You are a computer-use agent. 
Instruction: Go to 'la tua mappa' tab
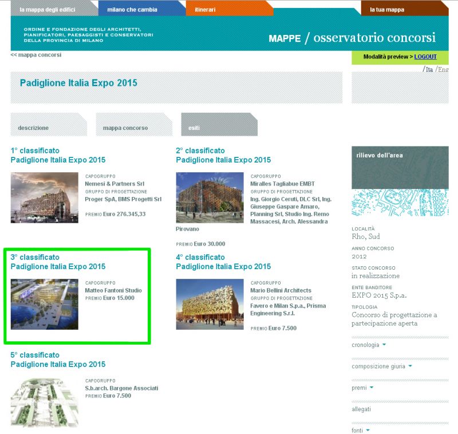coord(387,10)
